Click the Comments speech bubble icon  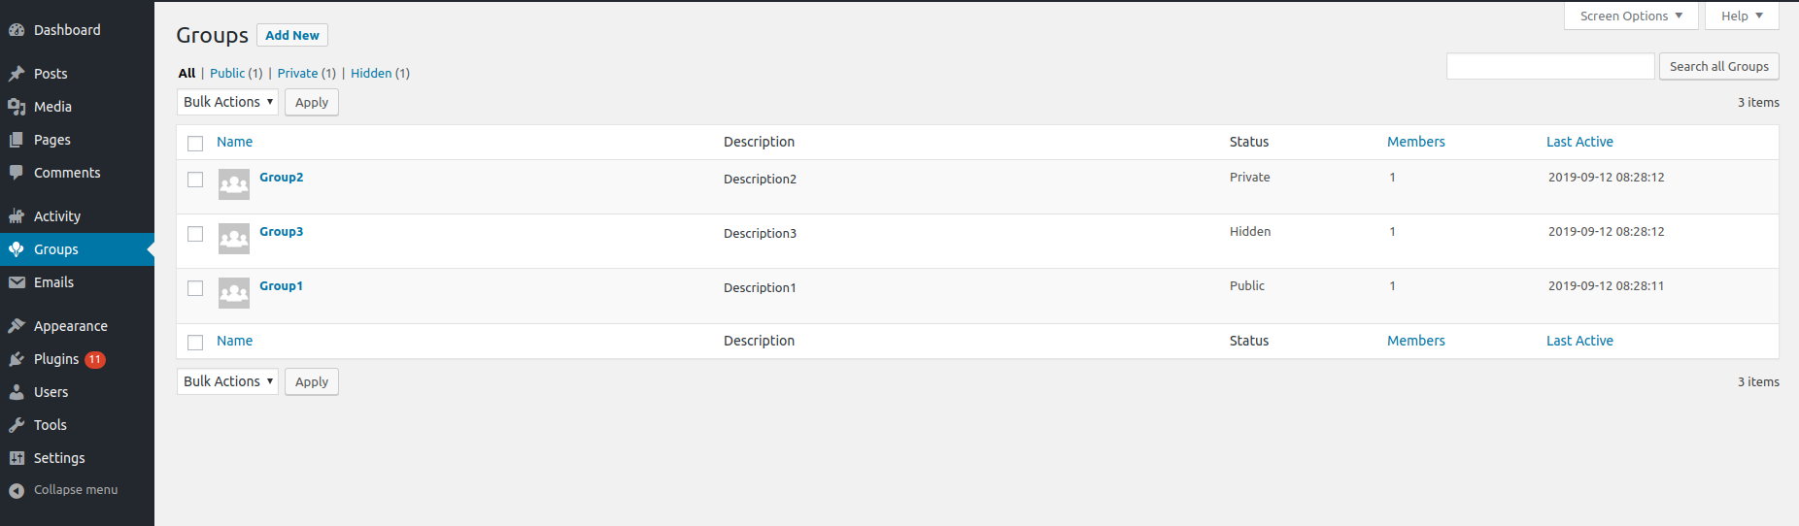point(17,173)
